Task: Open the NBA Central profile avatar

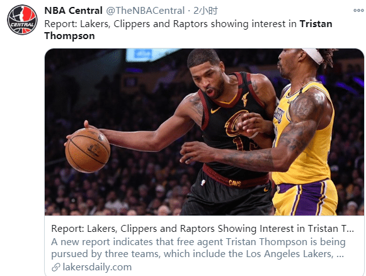Action: [22, 20]
